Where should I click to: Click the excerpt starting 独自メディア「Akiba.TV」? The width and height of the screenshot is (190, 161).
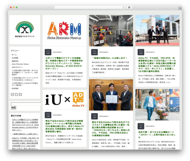tap(64, 78)
